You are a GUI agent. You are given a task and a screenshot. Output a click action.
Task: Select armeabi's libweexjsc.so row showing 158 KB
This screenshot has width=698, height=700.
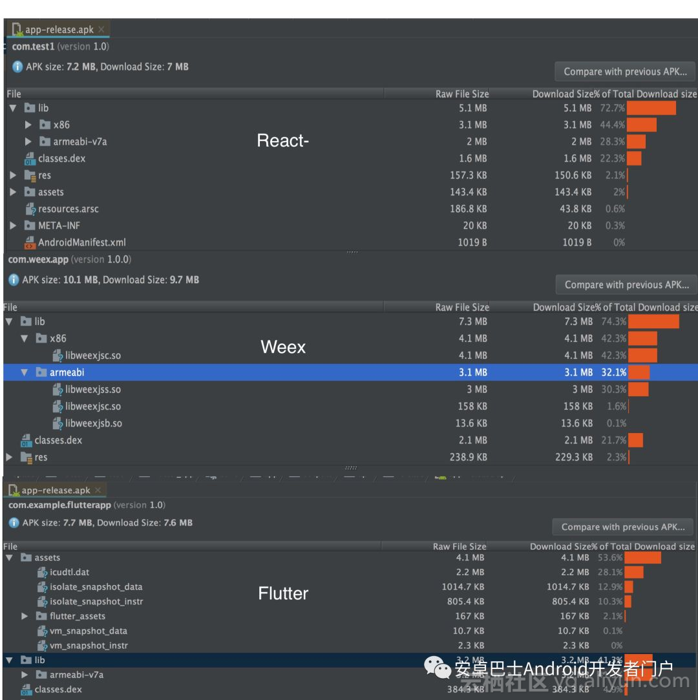[x=350, y=407]
